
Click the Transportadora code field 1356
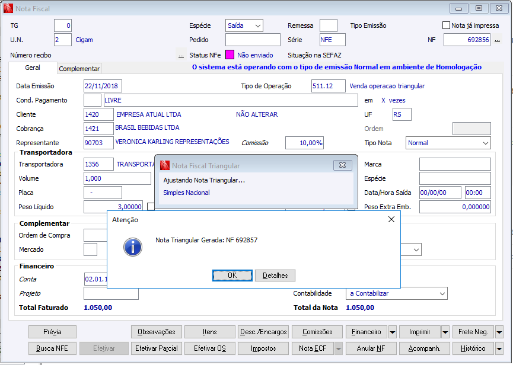tap(98, 164)
